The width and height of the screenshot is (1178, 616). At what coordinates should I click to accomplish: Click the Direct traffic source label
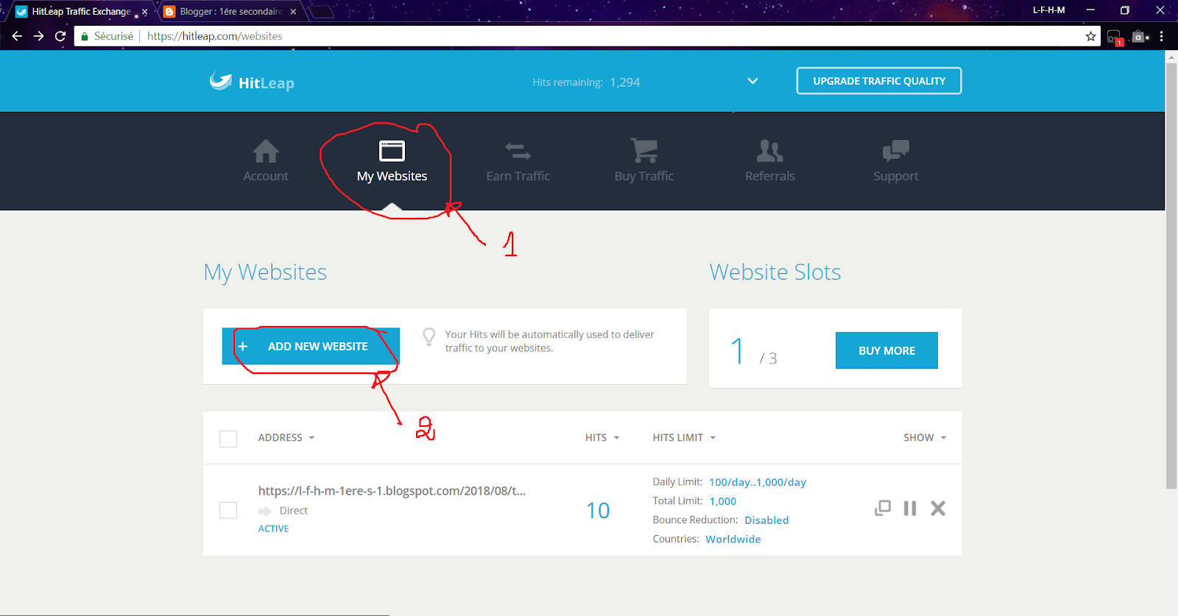(x=294, y=511)
